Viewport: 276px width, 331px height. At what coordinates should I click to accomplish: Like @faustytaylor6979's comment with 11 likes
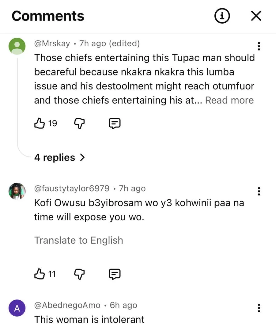point(39,274)
